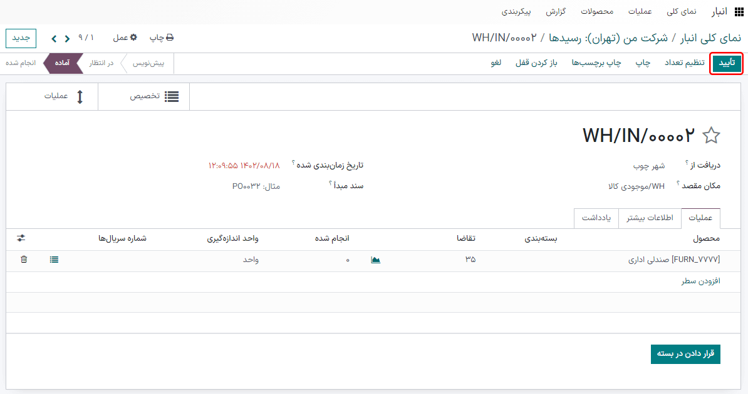Click the انجام شده done quantity cell
This screenshot has width=748, height=394.
(348, 260)
